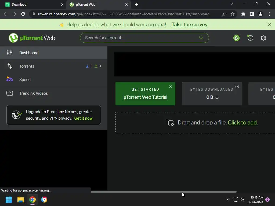Click the Torrents up-down arrows icon

pos(10,66)
